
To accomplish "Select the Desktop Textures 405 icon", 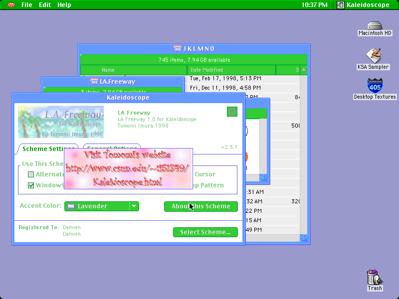I will pos(375,89).
